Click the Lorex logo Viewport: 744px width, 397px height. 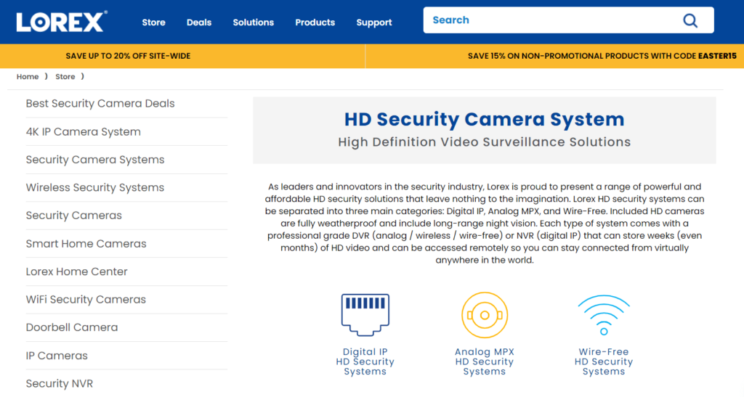(61, 22)
